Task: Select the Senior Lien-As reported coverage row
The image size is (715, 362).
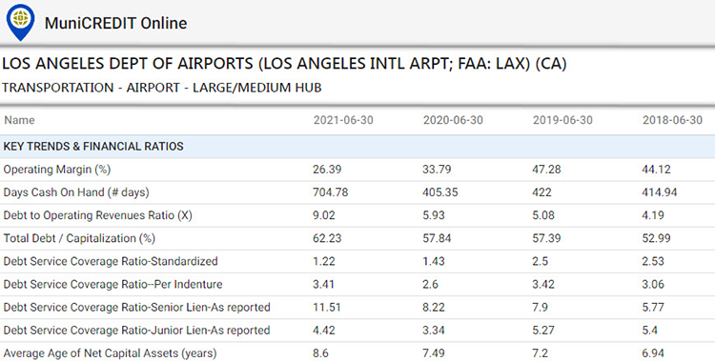Action: 357,308
